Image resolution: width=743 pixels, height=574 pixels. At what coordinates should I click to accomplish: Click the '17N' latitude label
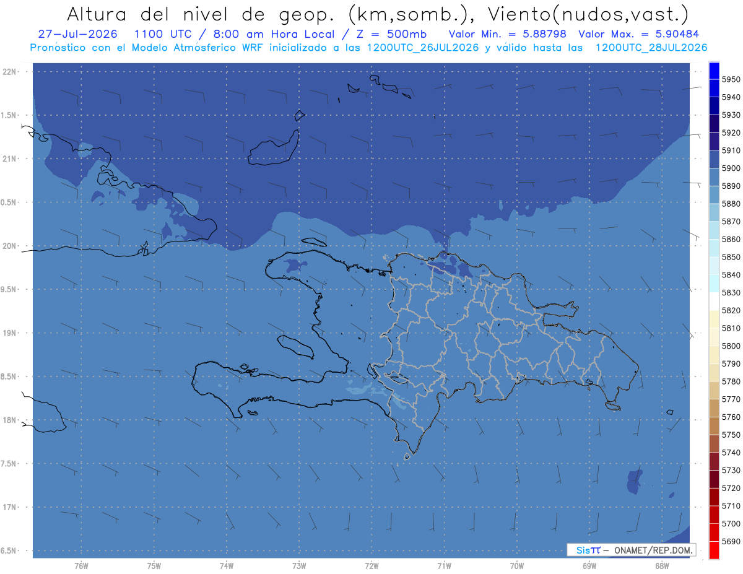click(10, 507)
